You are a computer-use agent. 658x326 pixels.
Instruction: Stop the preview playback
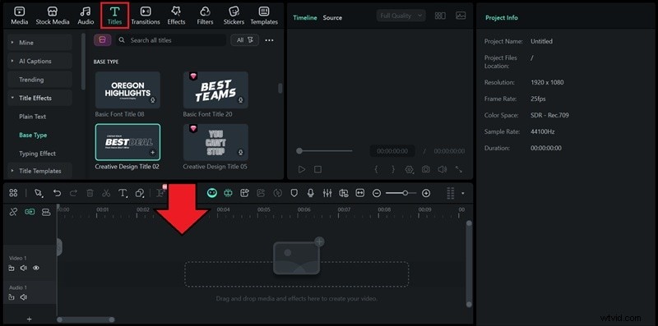[x=317, y=170]
